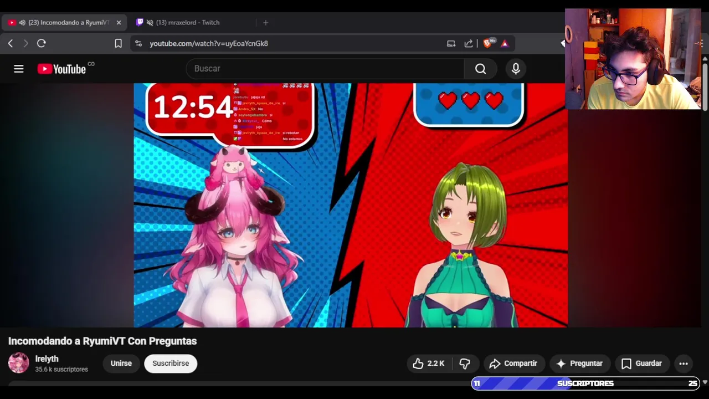Open the Brave Rewards triangle icon
This screenshot has height=399, width=709.
pos(505,43)
